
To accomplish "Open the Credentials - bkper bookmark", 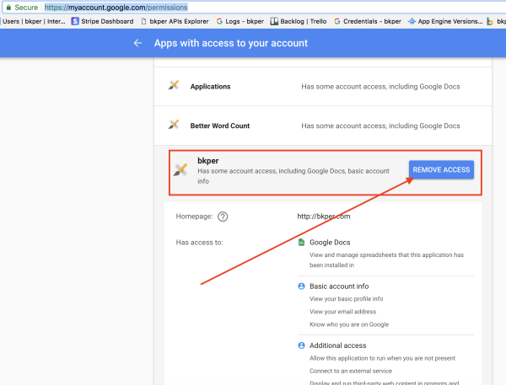I will [x=367, y=21].
